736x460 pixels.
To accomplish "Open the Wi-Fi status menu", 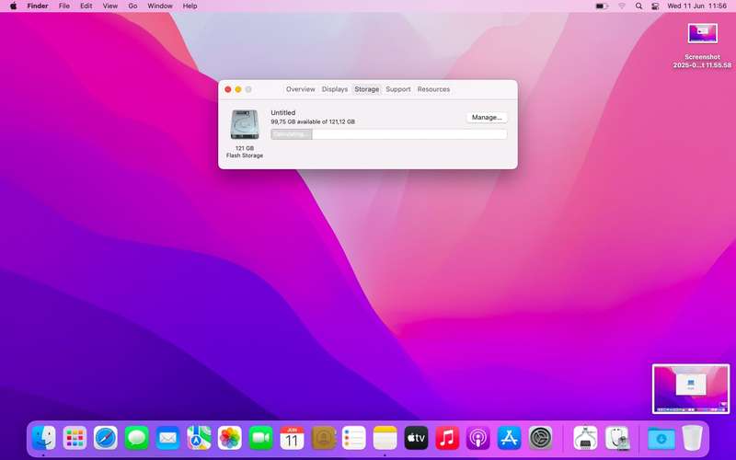I will (x=622, y=6).
